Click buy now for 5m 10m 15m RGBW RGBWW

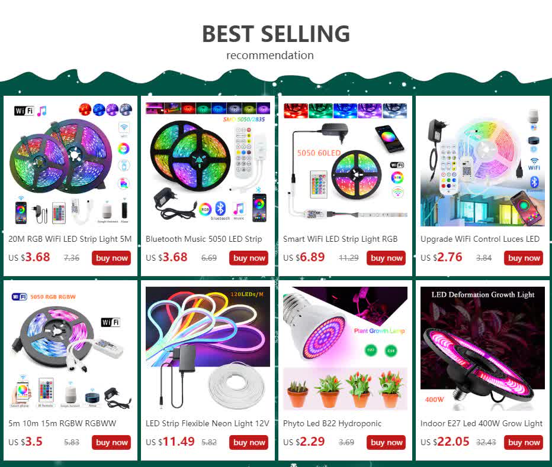pyautogui.click(x=111, y=442)
